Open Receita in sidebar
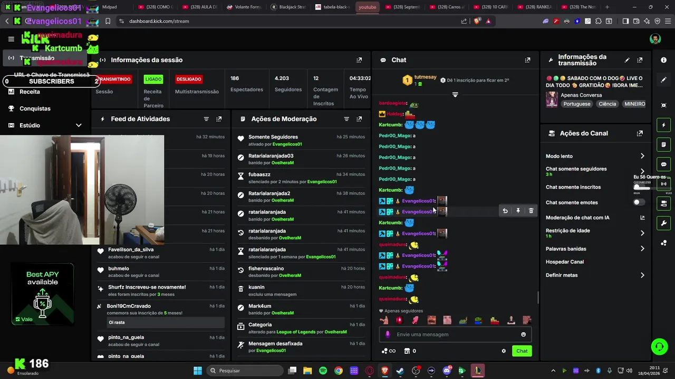The height and width of the screenshot is (379, 675). pyautogui.click(x=30, y=92)
